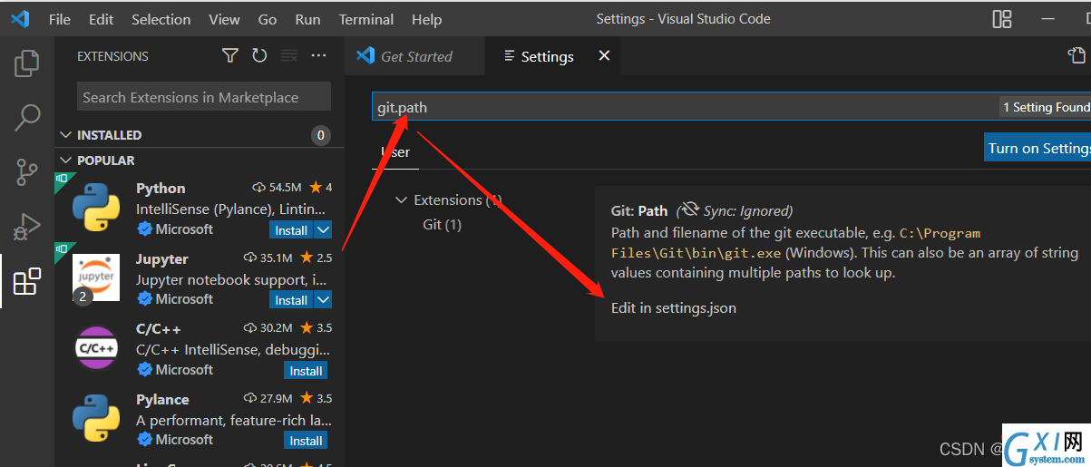Click the C/C++ IntelliSense description text
The width and height of the screenshot is (1091, 467).
(234, 350)
